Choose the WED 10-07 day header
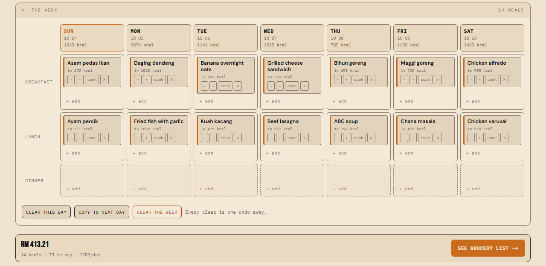 292,38
